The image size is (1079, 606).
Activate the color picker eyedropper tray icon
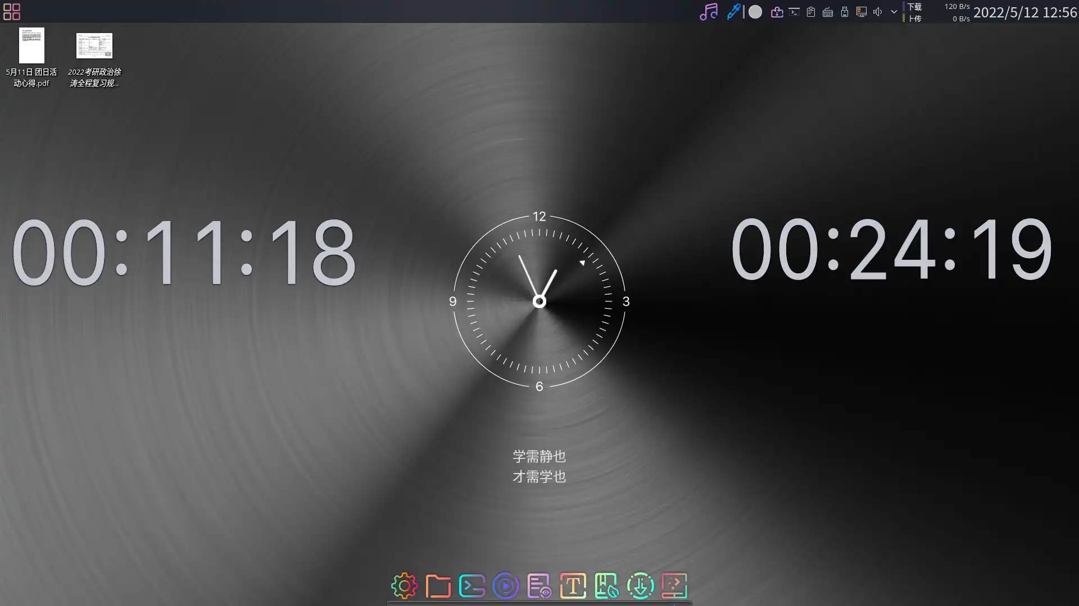733,12
